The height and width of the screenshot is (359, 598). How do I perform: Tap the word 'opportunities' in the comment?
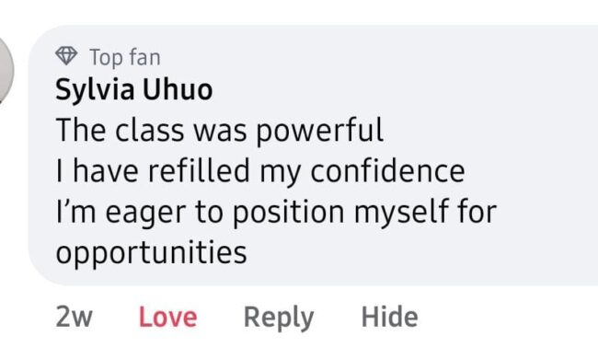click(152, 253)
